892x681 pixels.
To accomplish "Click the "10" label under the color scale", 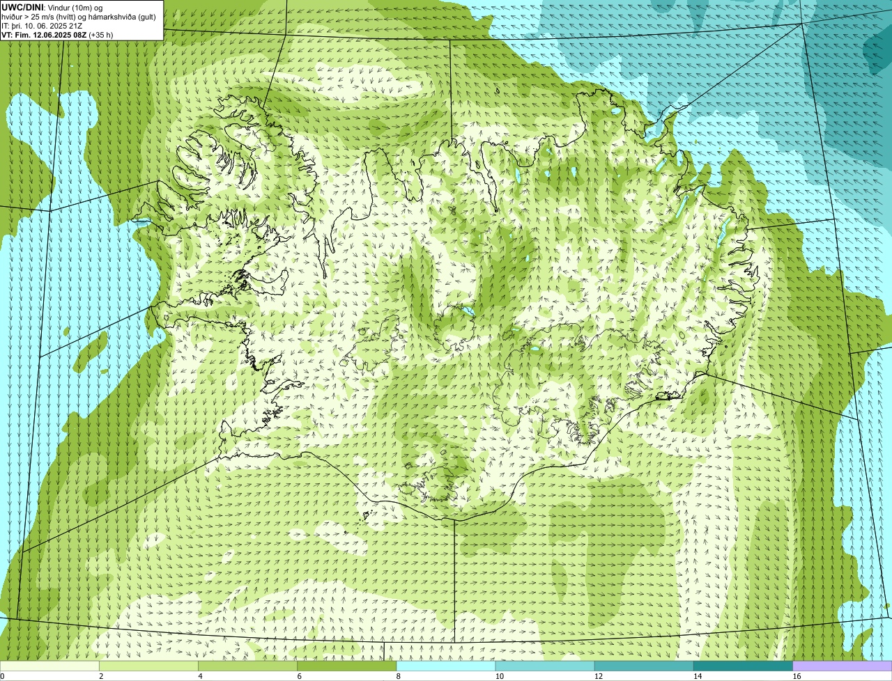I will [499, 676].
